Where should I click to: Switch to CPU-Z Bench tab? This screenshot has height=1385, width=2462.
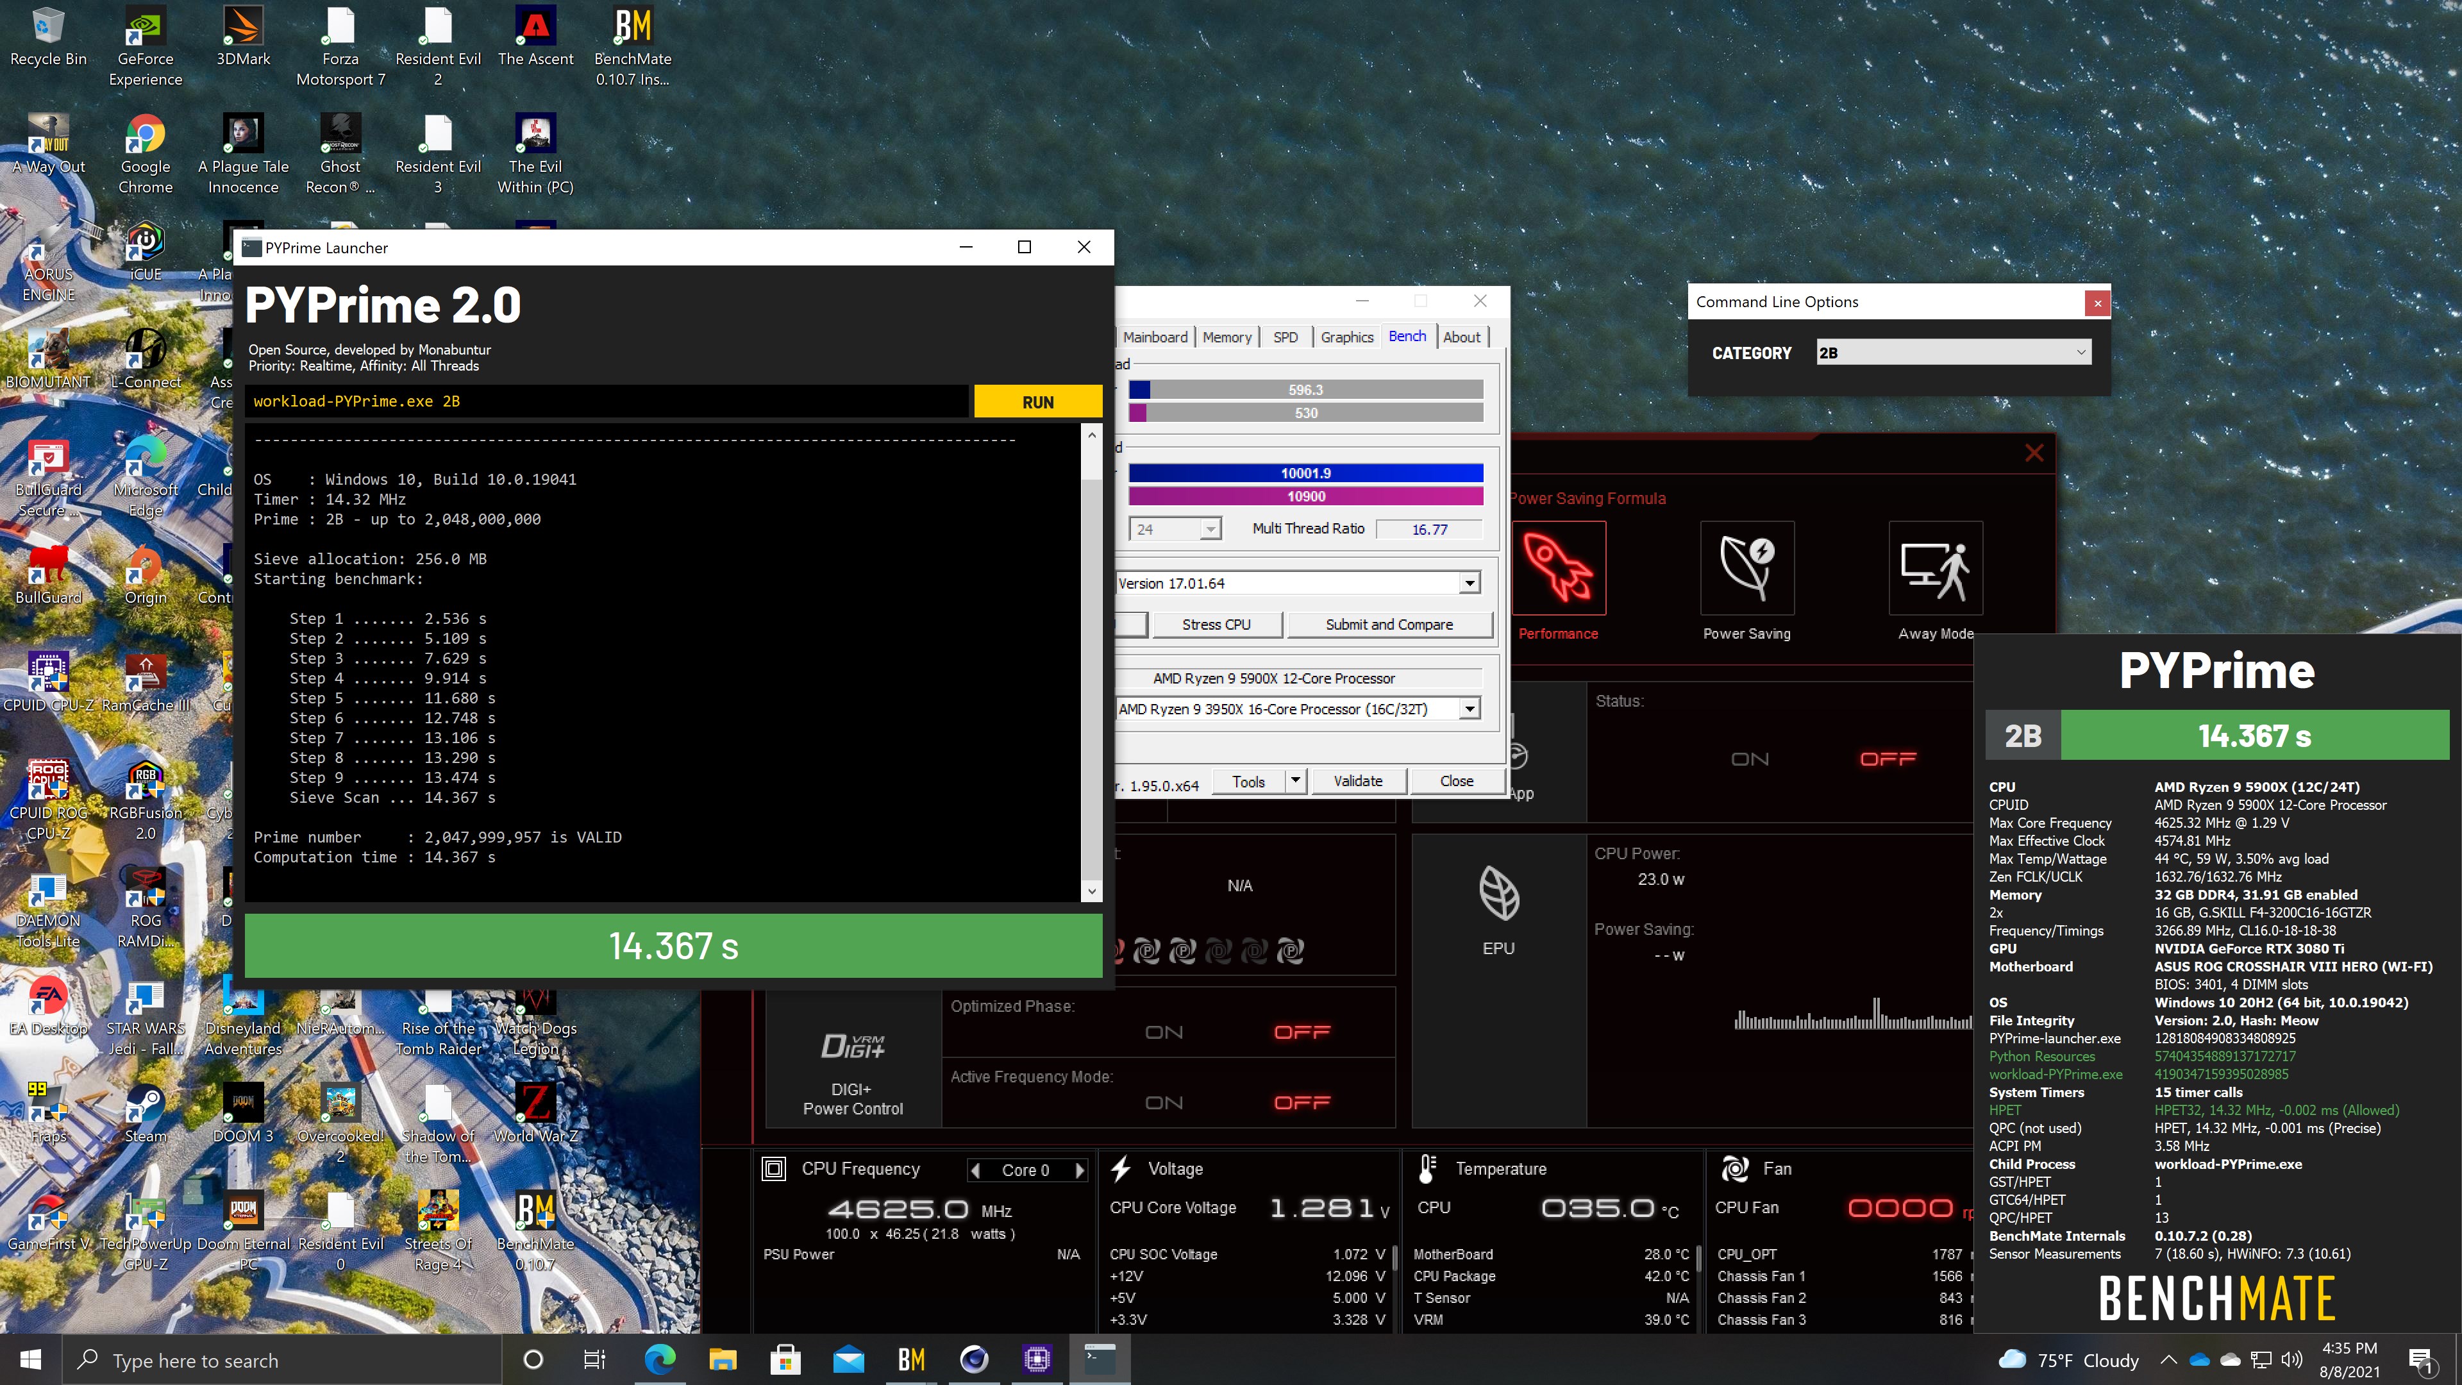(1407, 337)
